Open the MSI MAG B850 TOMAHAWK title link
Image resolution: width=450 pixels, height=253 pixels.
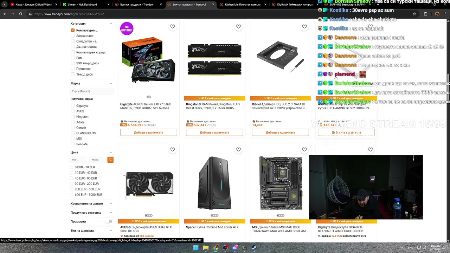280,229
